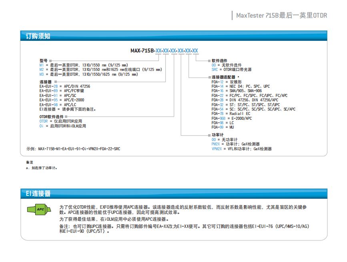The image size is (347, 262).
Task: Click the 示例 example part number line
Action: 73,149
